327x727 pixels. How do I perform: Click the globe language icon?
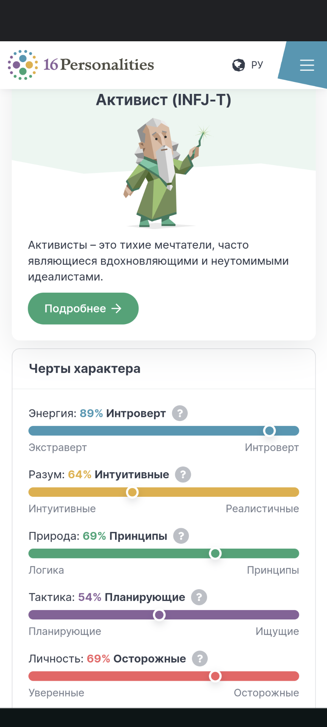point(238,64)
